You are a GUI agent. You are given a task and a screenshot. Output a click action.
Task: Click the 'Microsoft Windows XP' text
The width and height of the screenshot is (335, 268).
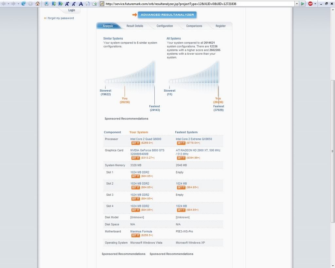190,243
